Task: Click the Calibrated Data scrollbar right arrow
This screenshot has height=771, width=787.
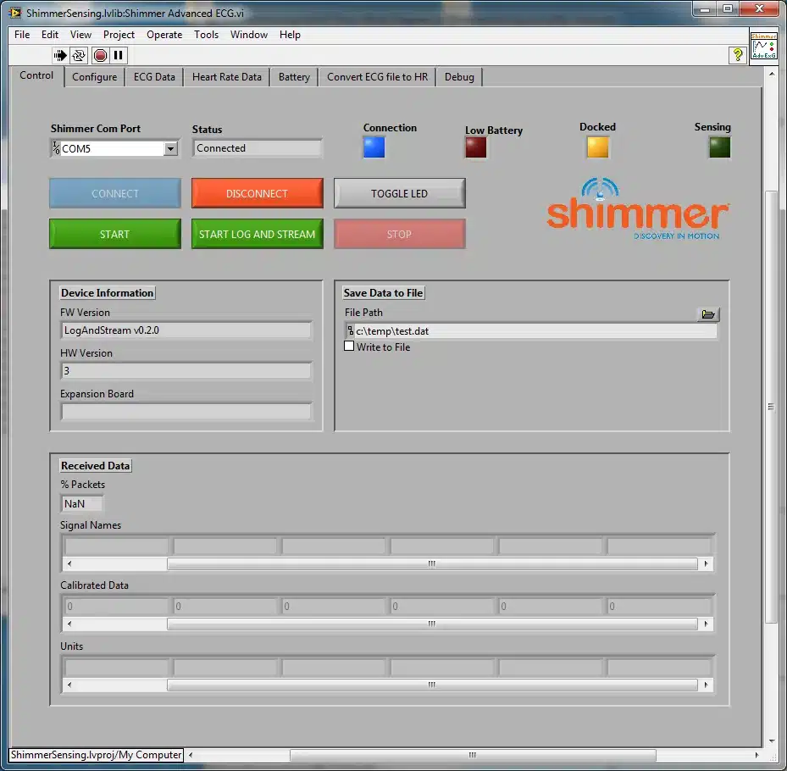Action: 707,624
